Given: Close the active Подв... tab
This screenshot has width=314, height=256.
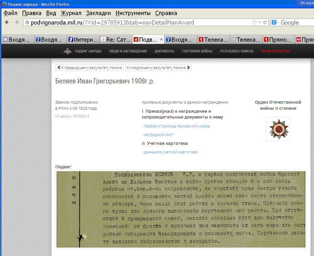Looking at the screenshot, I should pyautogui.click(x=161, y=40).
